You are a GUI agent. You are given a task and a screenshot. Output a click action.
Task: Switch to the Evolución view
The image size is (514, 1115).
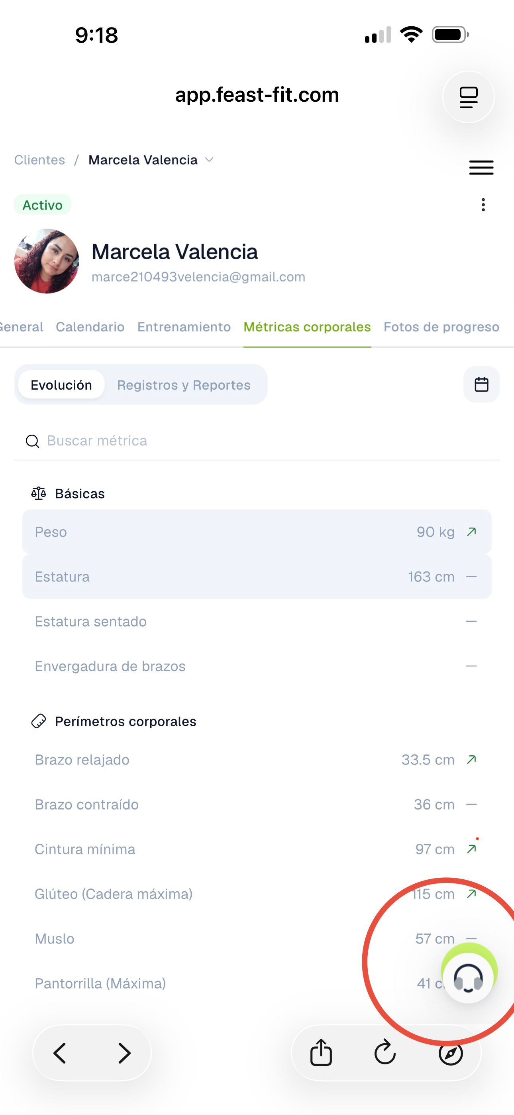(x=61, y=384)
